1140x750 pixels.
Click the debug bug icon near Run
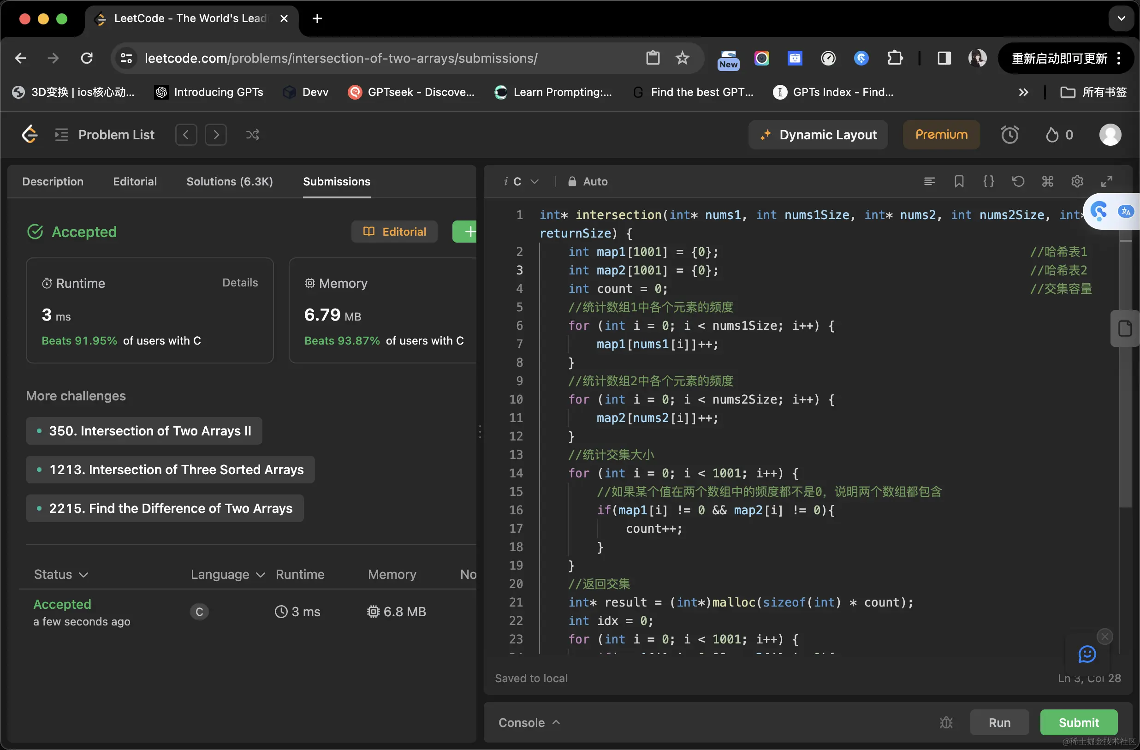pyautogui.click(x=946, y=722)
